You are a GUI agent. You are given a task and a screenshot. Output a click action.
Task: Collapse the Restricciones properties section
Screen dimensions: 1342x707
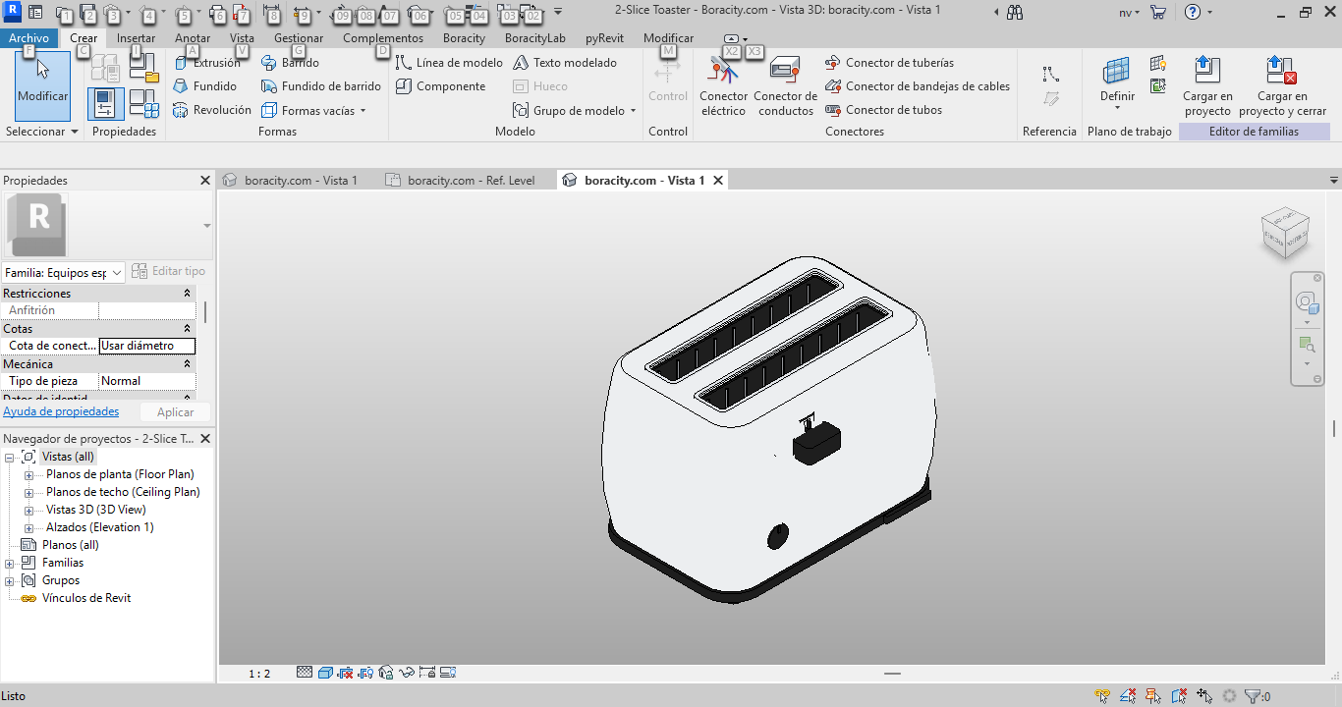188,294
